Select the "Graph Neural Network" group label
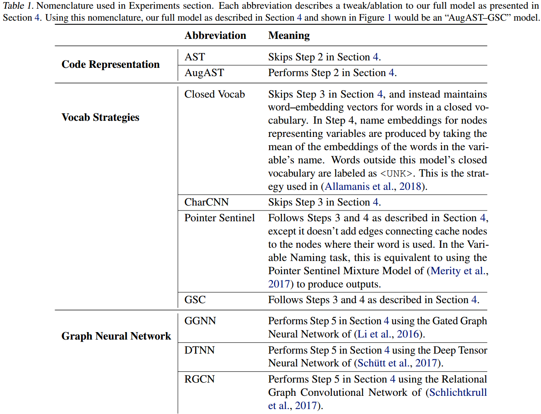 tap(116, 336)
